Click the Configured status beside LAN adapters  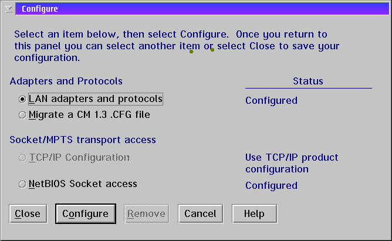click(x=271, y=100)
